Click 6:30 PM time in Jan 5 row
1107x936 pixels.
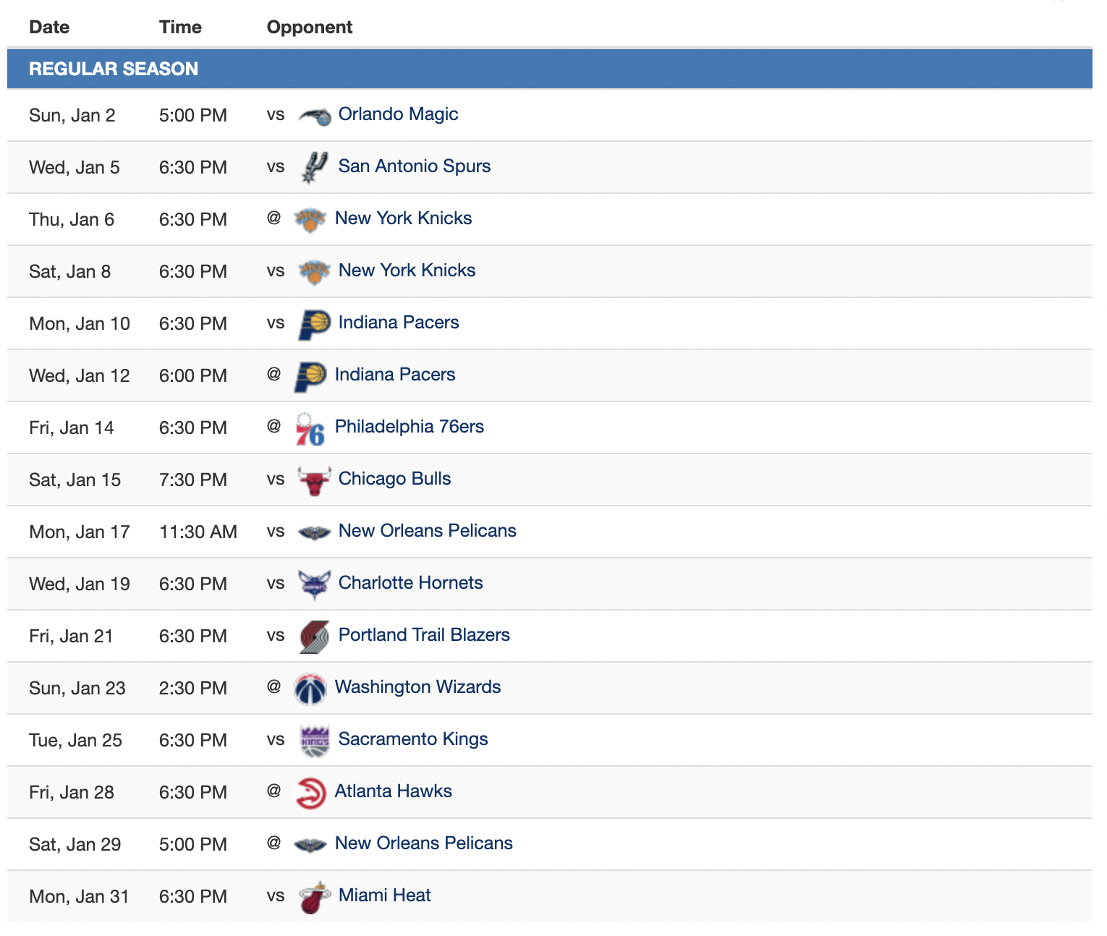pyautogui.click(x=193, y=168)
